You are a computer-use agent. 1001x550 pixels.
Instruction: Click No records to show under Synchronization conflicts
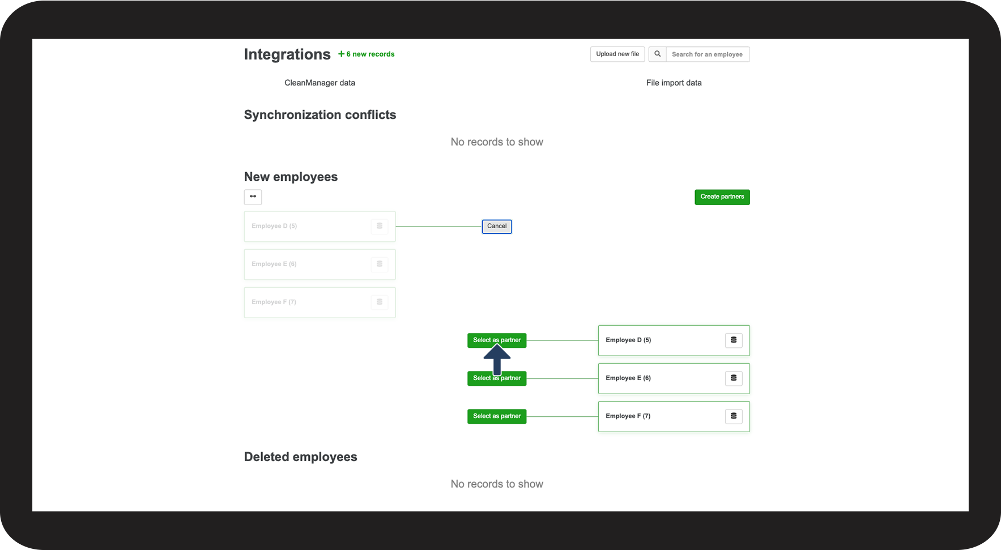497,142
